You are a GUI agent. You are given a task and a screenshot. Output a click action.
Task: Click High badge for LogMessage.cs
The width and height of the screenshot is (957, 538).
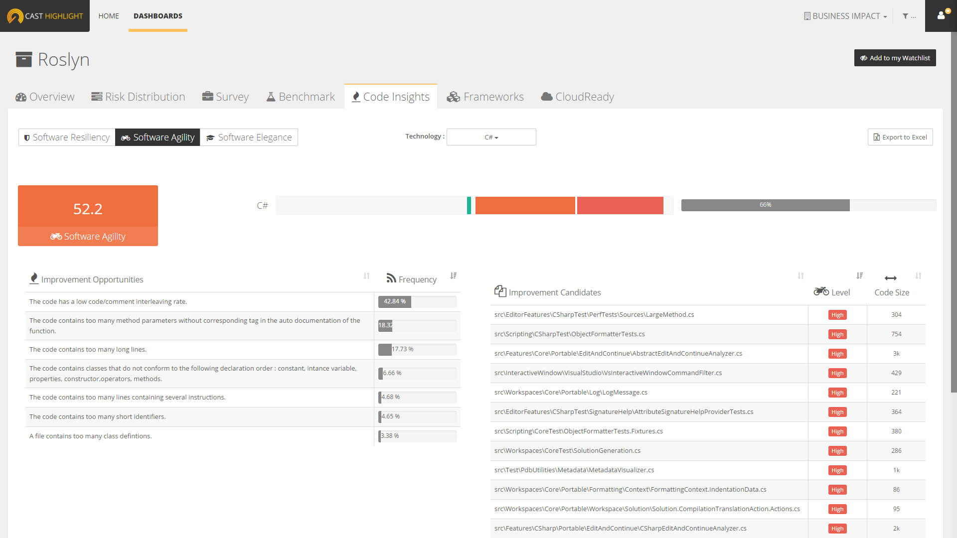837,393
